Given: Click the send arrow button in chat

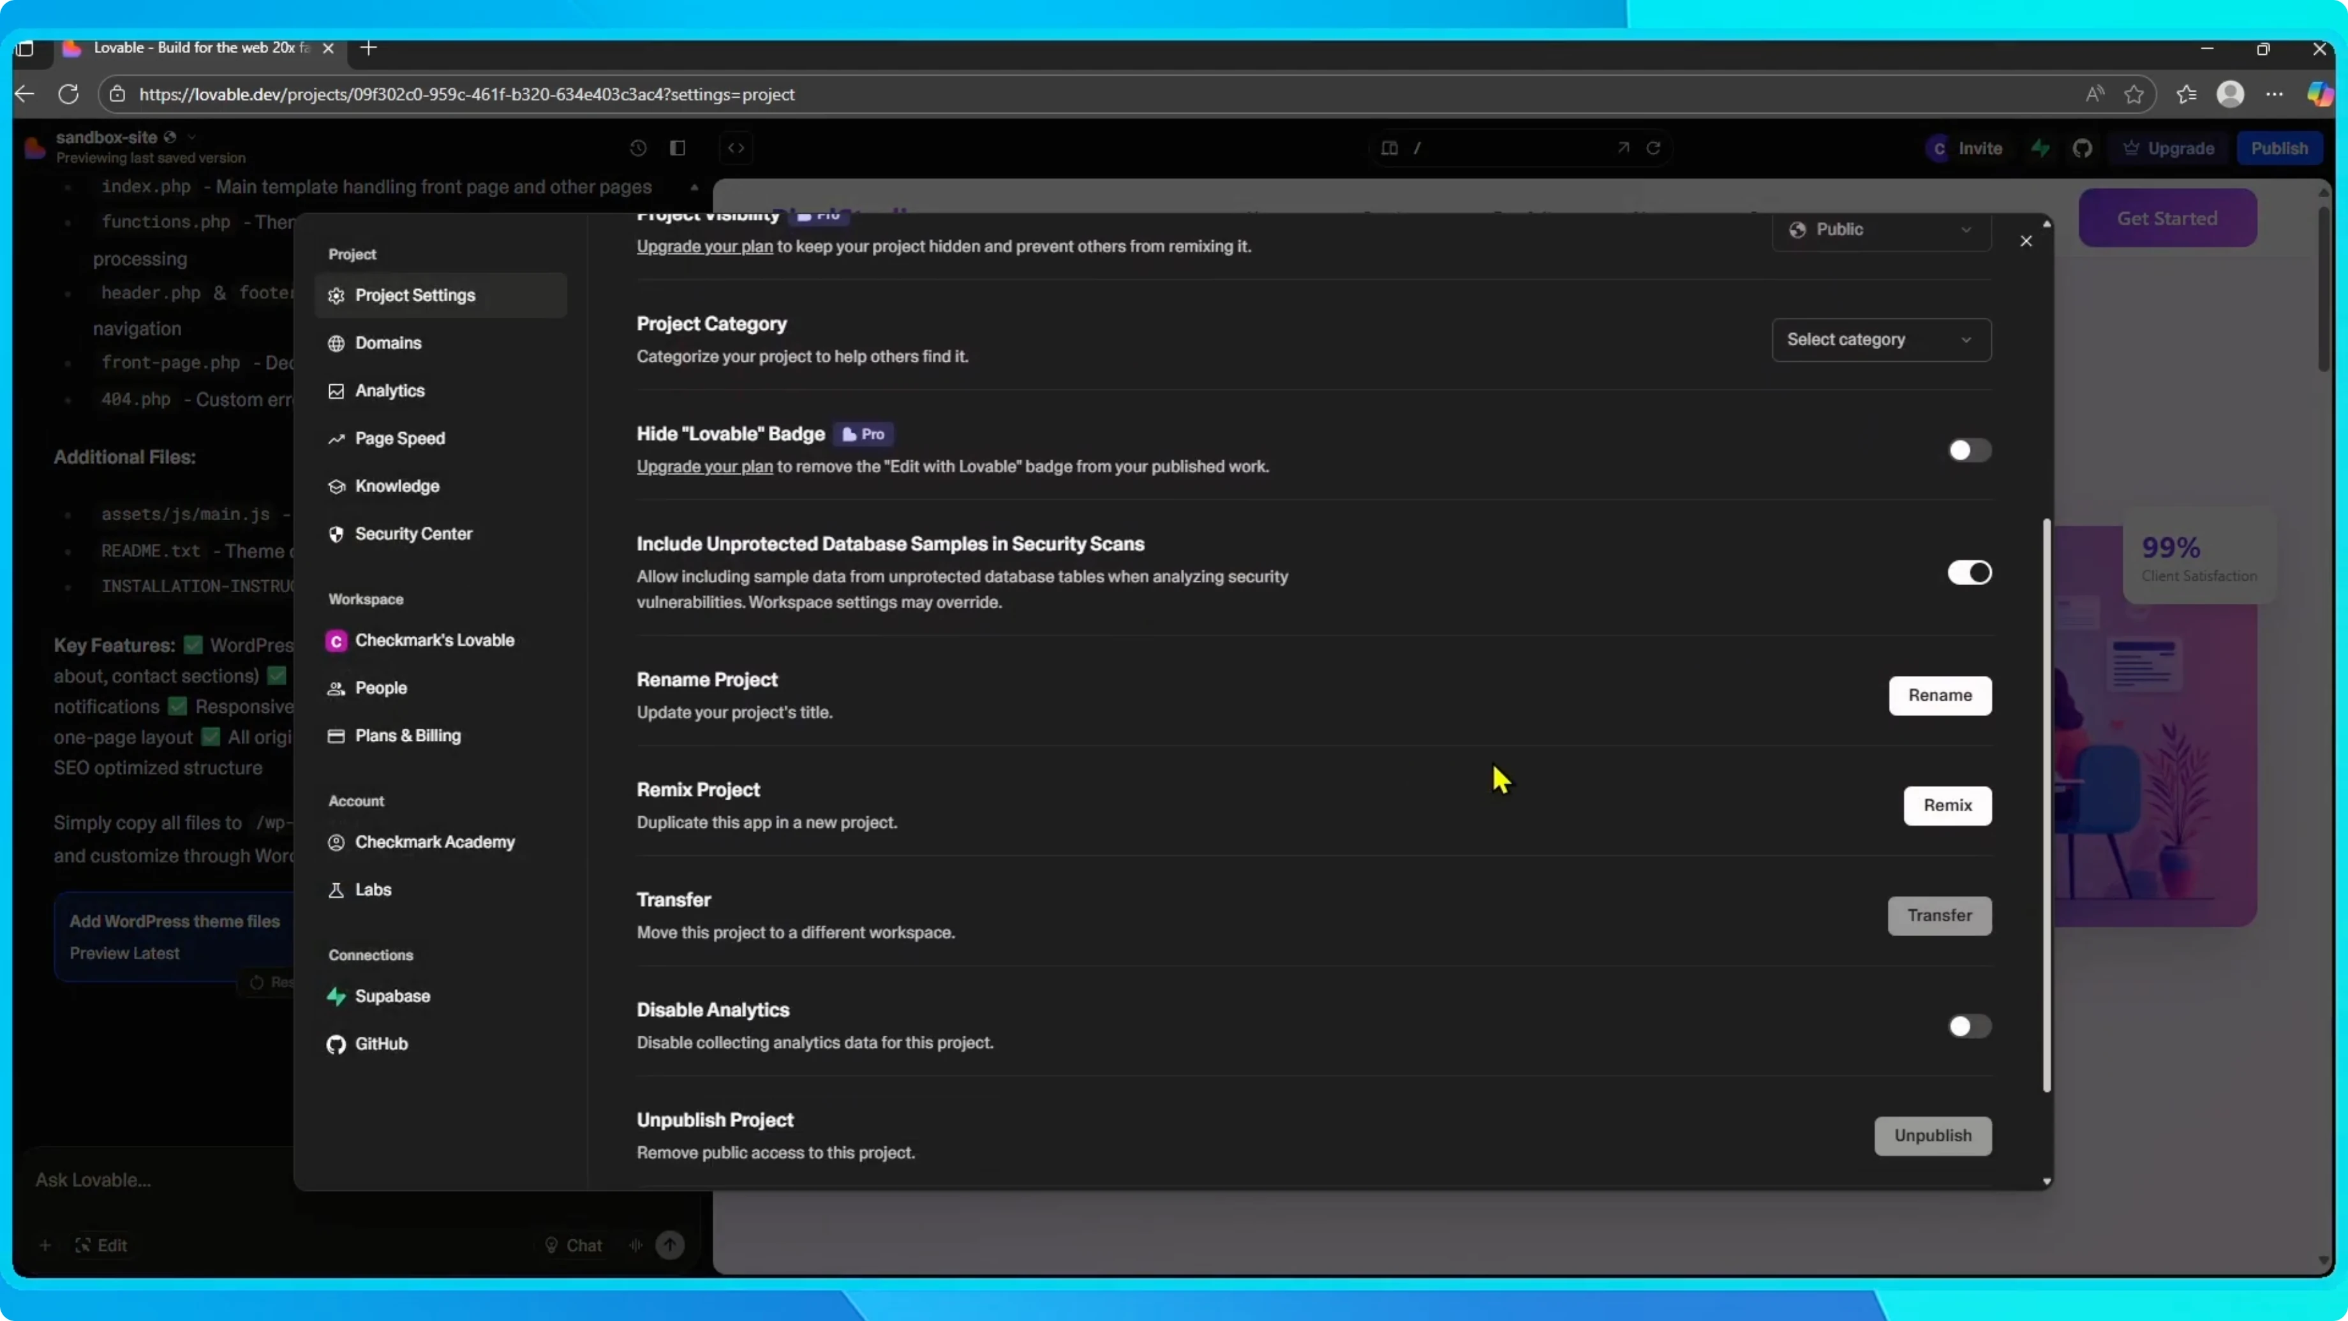Looking at the screenshot, I should pos(670,1245).
